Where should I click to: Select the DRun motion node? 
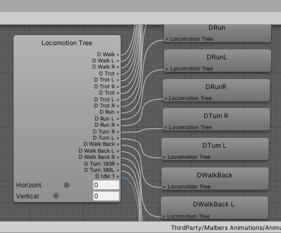(217, 33)
